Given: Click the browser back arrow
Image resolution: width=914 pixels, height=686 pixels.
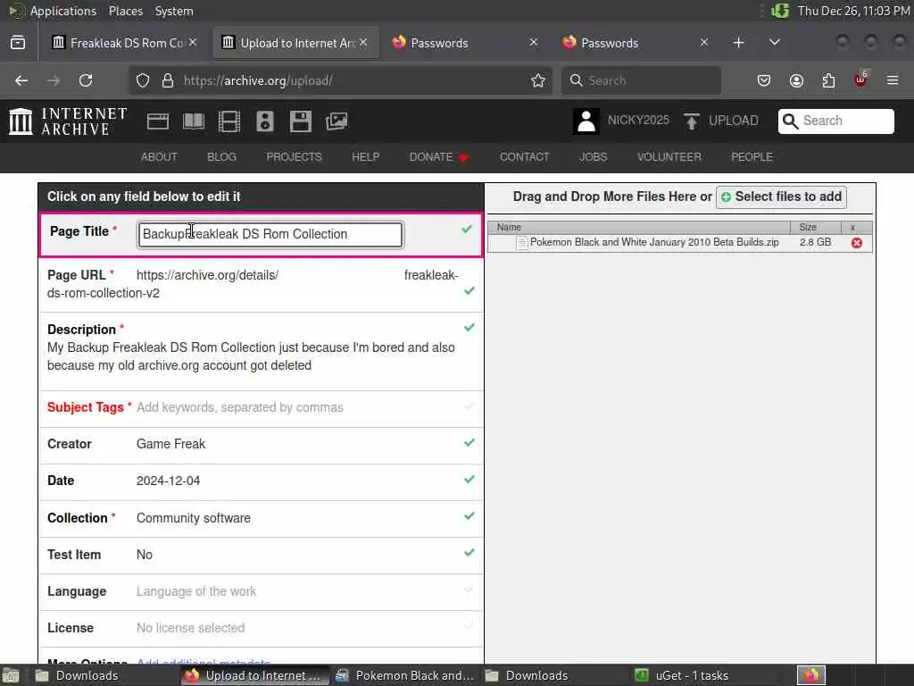Looking at the screenshot, I should coord(21,80).
